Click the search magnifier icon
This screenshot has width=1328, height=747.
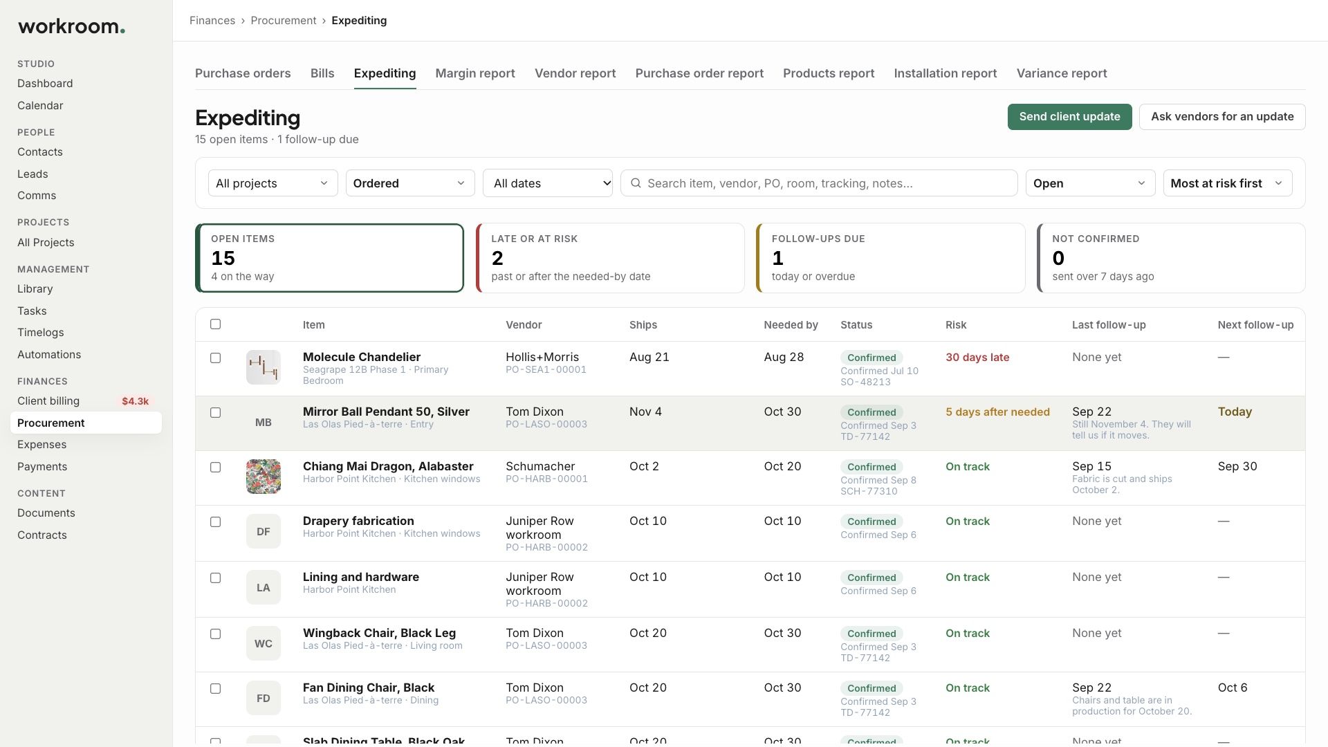tap(636, 183)
